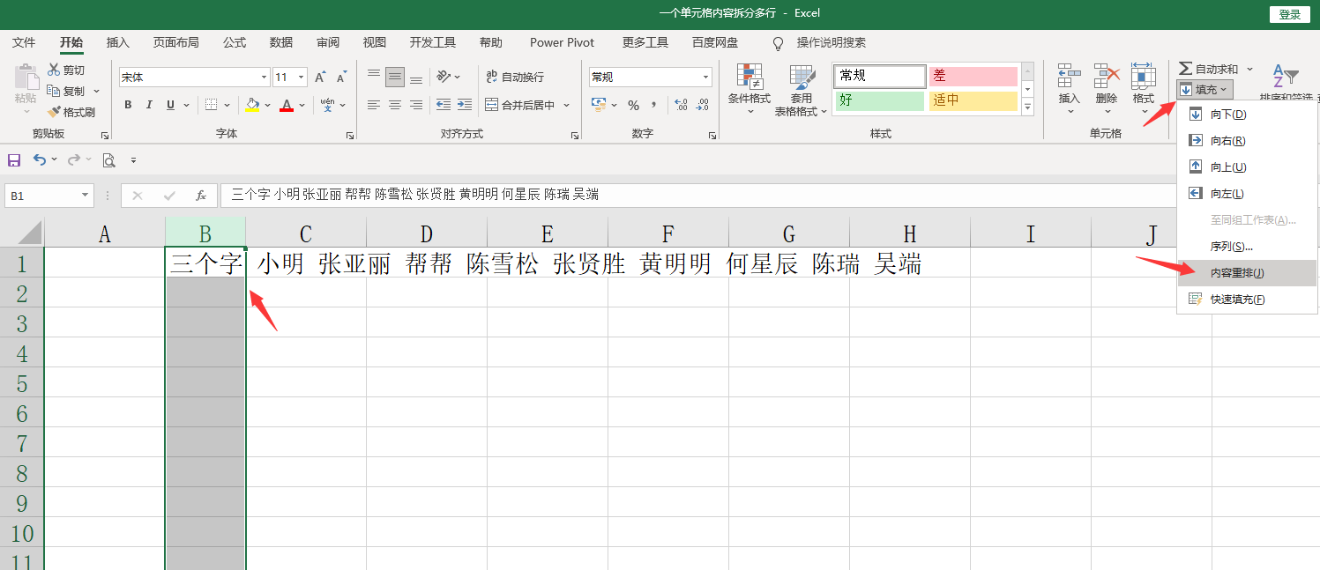The width and height of the screenshot is (1320, 570).
Task: Click the decrease indent icon
Action: point(443,105)
